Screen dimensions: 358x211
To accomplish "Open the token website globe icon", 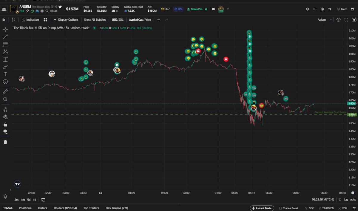I will click(42, 11).
